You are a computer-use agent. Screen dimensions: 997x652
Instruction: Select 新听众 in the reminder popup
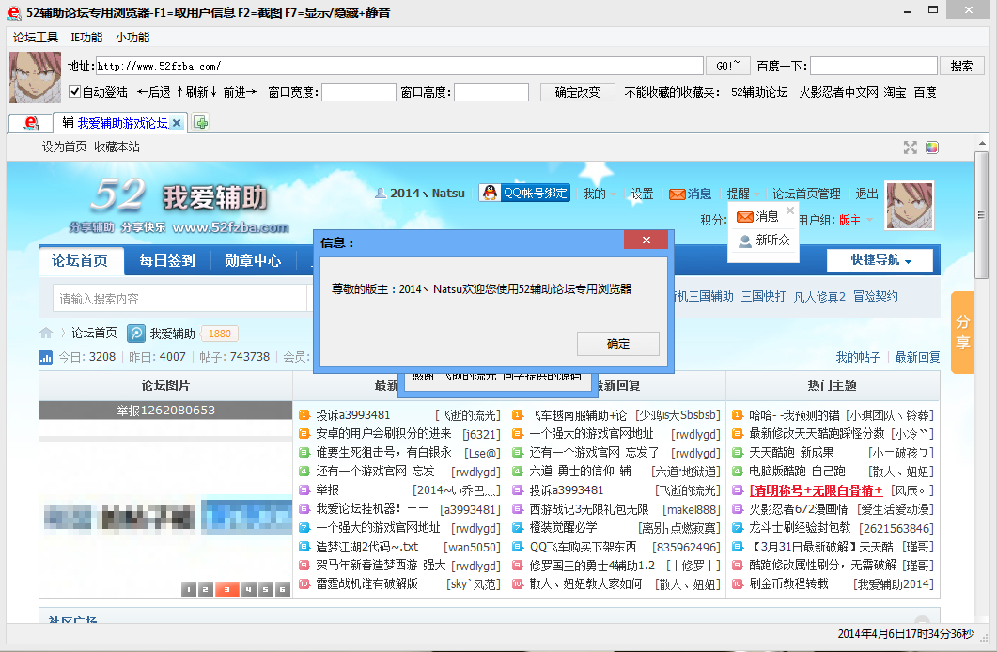point(764,241)
